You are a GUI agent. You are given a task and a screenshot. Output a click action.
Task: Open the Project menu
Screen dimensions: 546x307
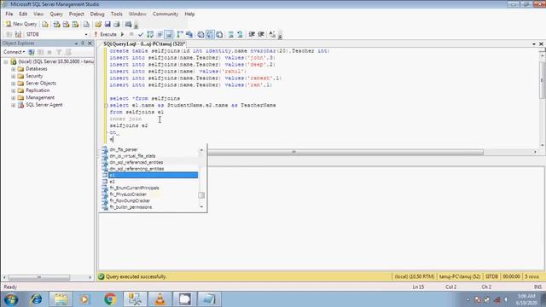[x=76, y=14]
